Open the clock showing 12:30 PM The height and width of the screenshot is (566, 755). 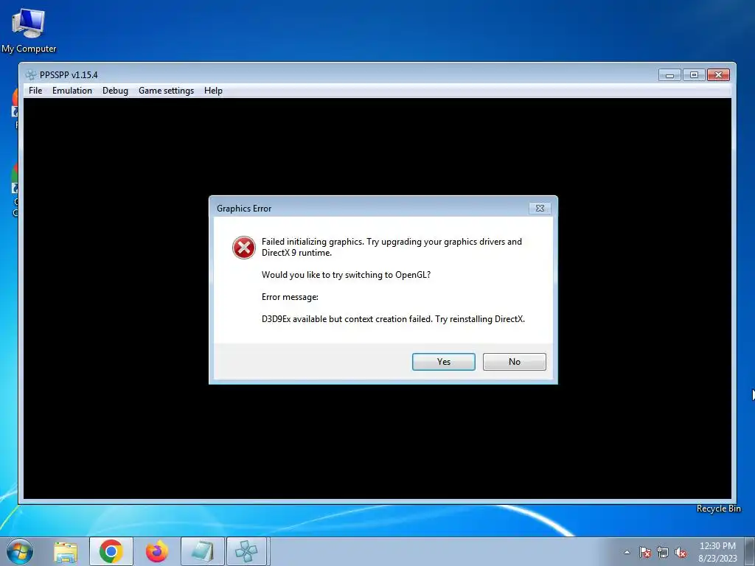tap(717, 552)
